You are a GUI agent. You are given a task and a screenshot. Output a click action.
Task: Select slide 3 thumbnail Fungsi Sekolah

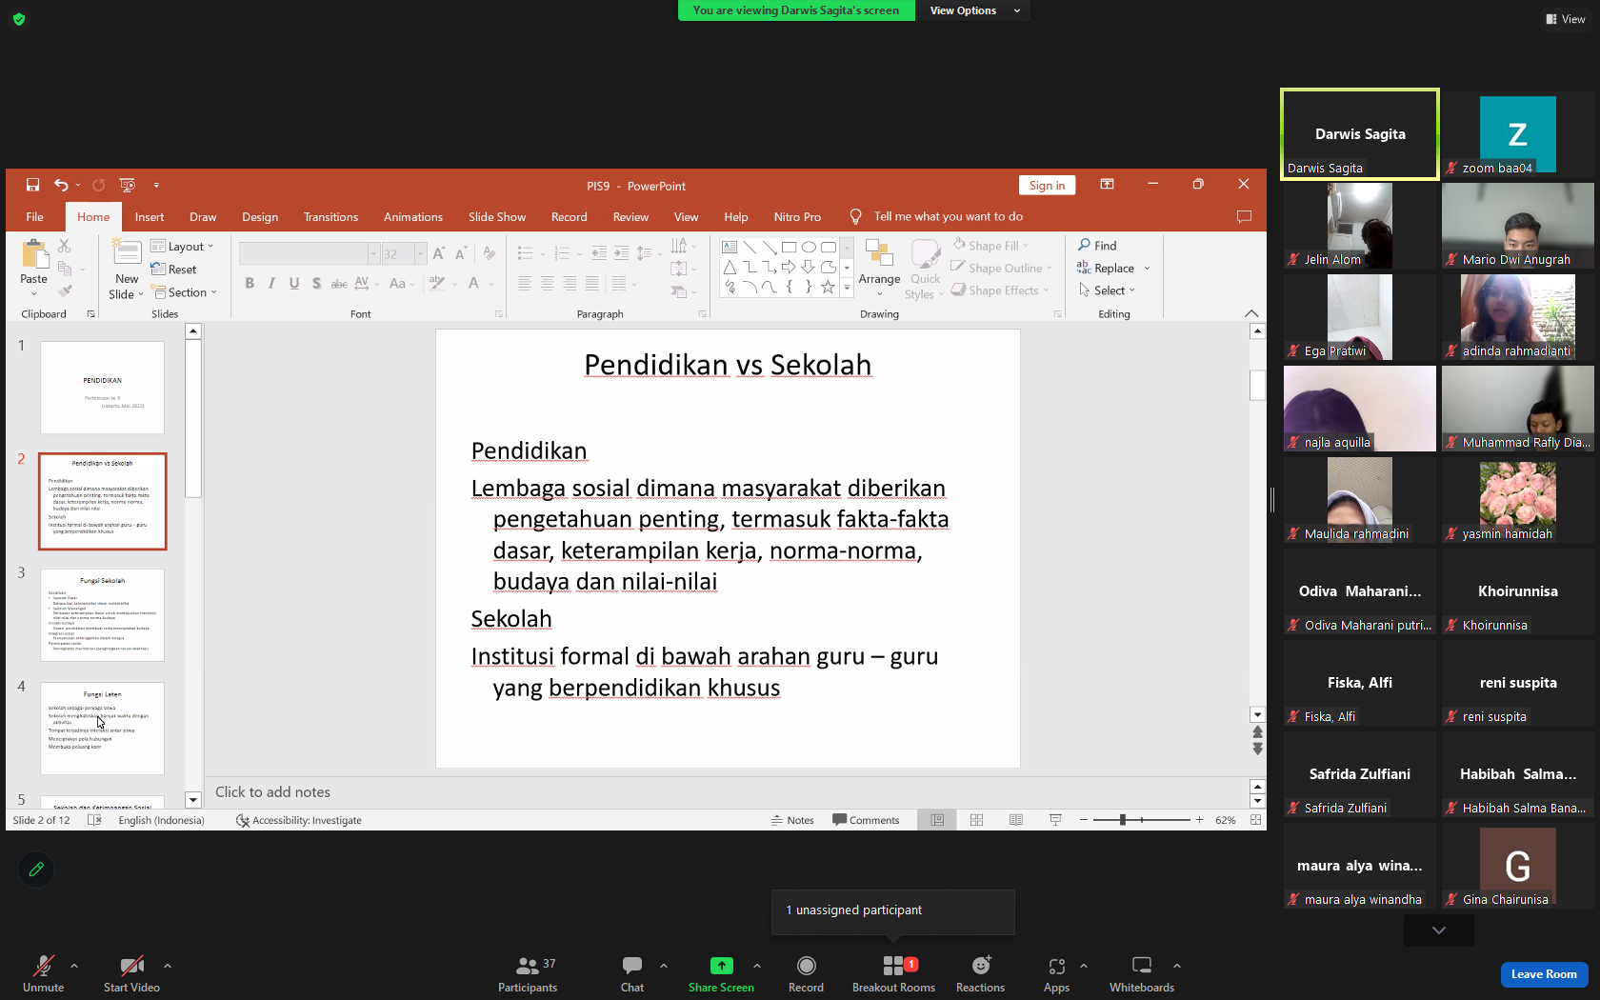[102, 615]
